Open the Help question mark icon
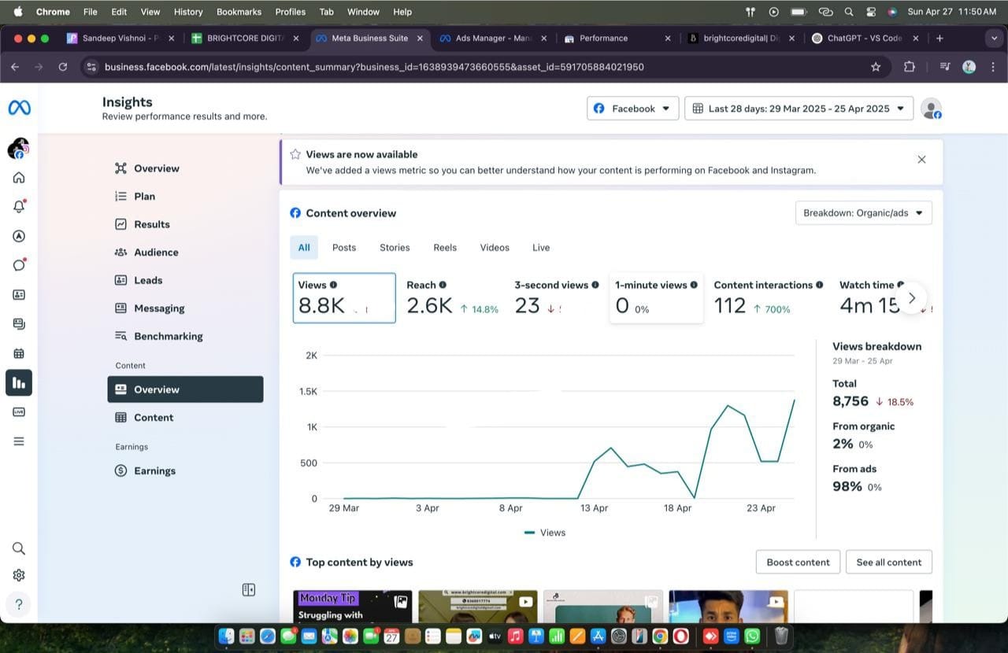The image size is (1008, 653). (19, 604)
